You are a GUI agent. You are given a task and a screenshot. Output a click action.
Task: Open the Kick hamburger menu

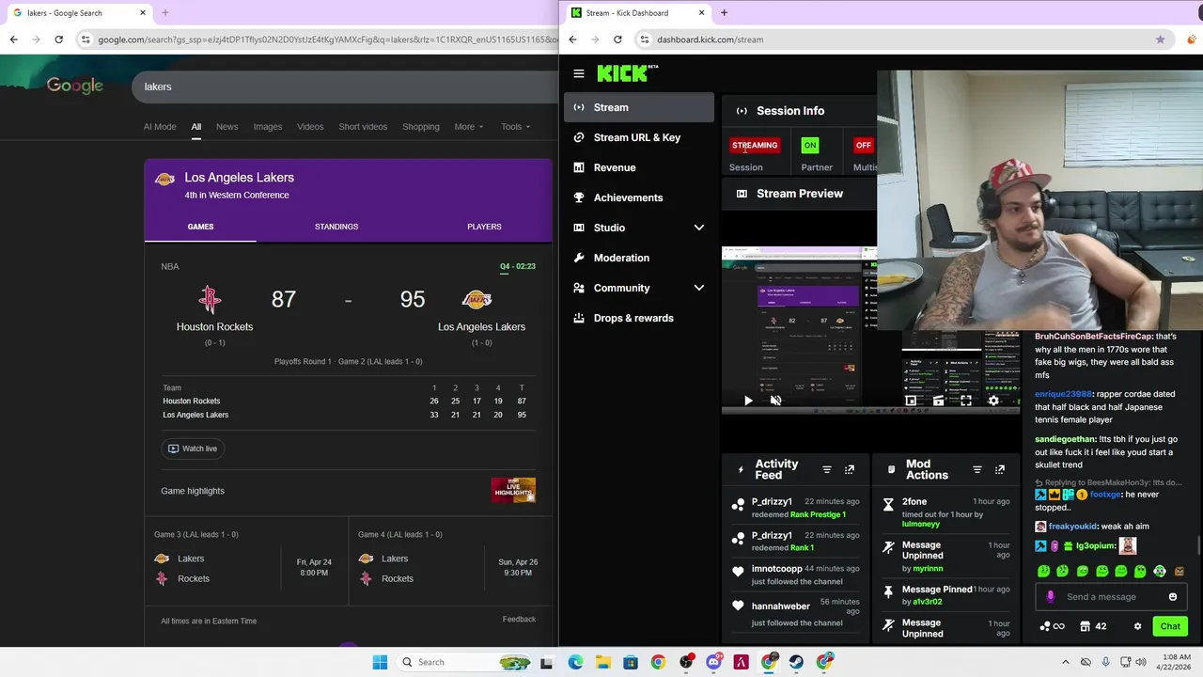pos(579,73)
